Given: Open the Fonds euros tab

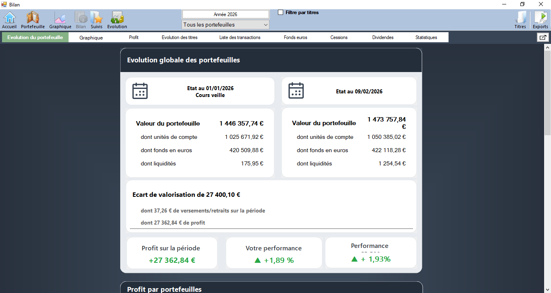Looking at the screenshot, I should (x=295, y=37).
